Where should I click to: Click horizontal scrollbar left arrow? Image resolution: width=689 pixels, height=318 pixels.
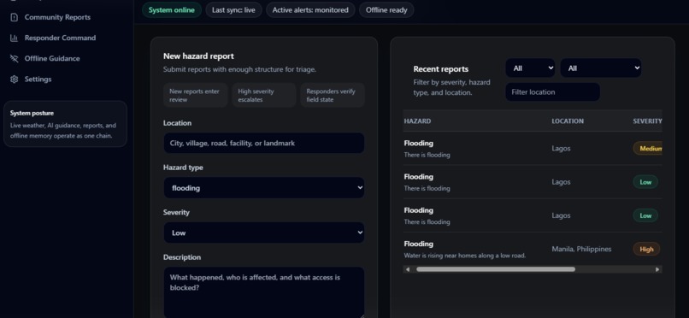[408, 269]
